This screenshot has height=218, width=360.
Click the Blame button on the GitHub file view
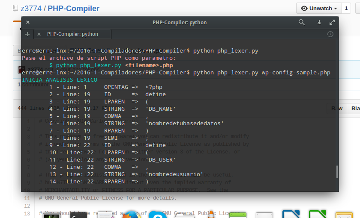pyautogui.click(x=354, y=108)
